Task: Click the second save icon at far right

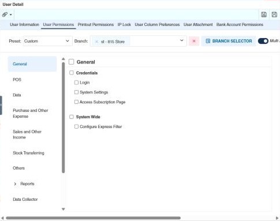Action: [274, 14]
